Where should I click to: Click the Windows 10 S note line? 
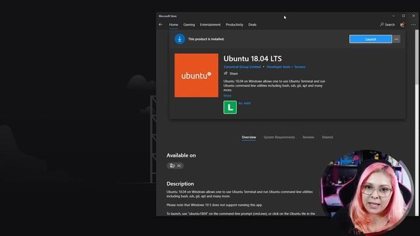tap(215, 205)
